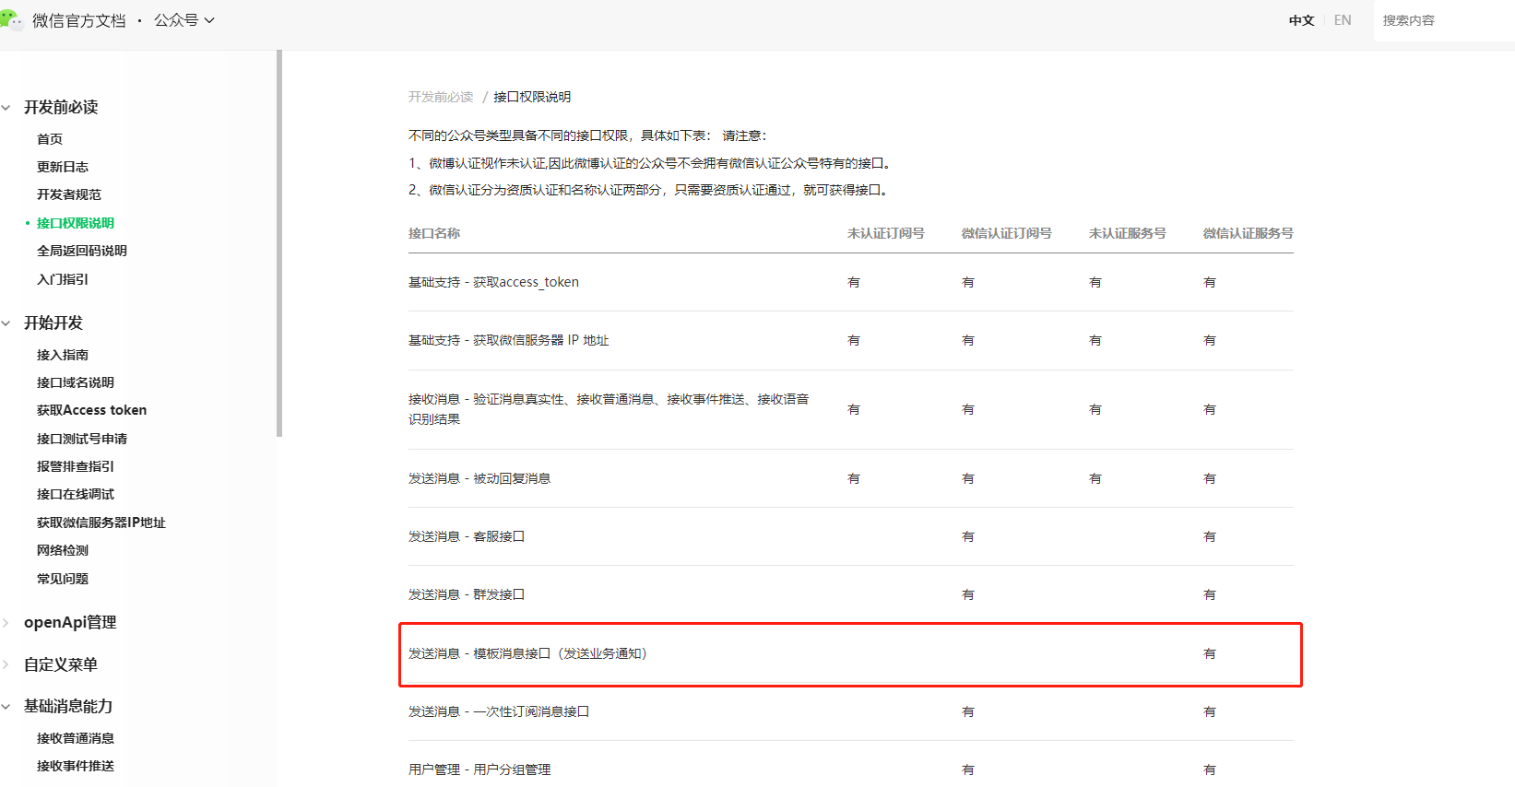Open 网络检测 page
Screen dimensions: 1515x787
click(63, 550)
